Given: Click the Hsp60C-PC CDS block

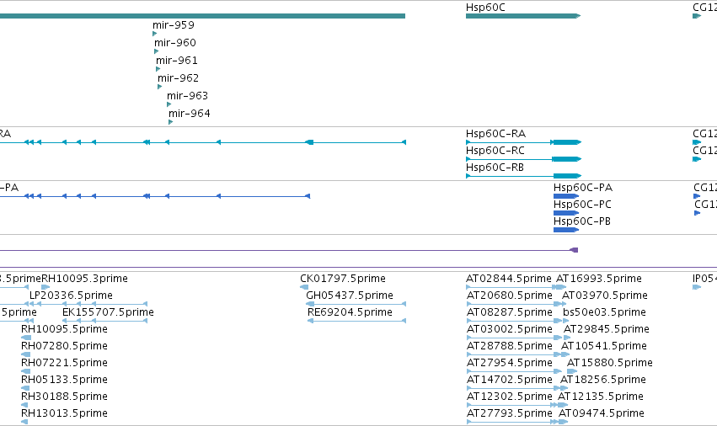Looking at the screenshot, I should pos(566,213).
